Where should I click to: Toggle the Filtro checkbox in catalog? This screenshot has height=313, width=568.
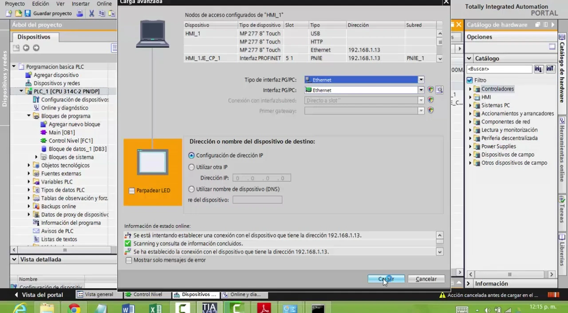pos(470,80)
